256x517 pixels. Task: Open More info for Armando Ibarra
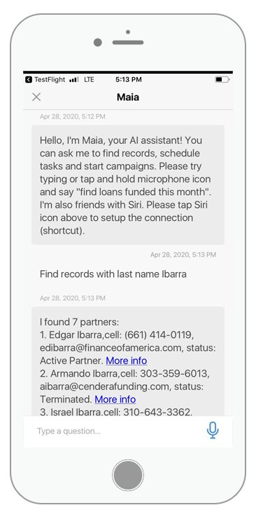[115, 399]
